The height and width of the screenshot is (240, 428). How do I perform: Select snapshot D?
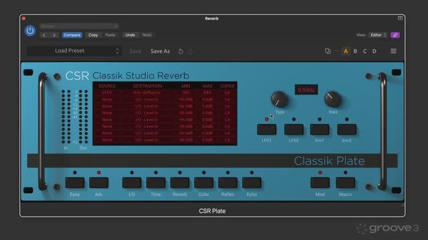pyautogui.click(x=374, y=51)
